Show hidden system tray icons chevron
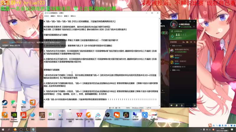Viewport: 236px width, 132px height. [201, 130]
